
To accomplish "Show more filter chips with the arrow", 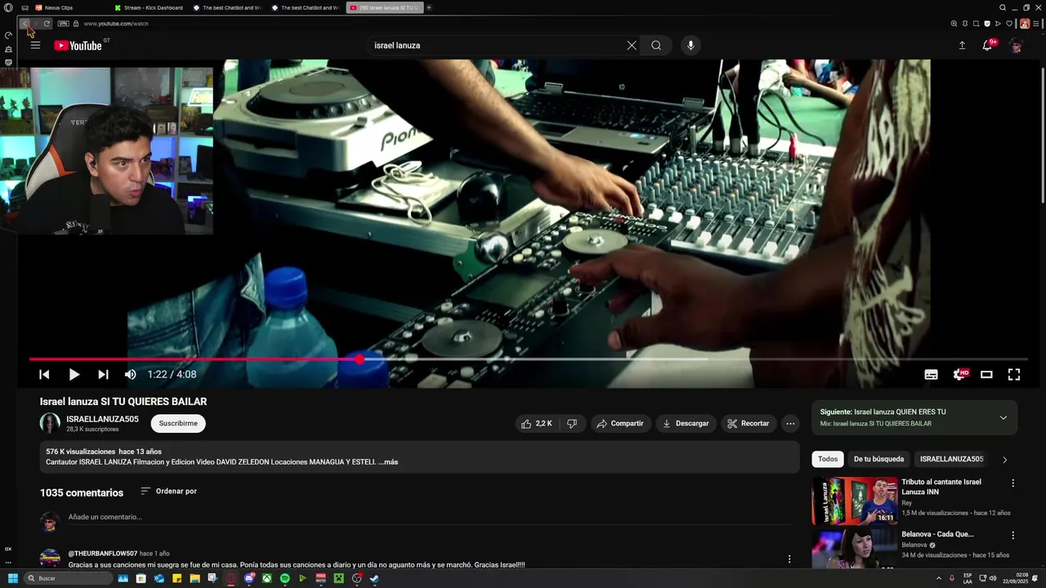I will 1005,460.
